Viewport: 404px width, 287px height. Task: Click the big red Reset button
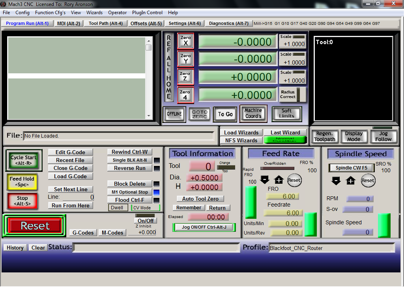[35, 226]
